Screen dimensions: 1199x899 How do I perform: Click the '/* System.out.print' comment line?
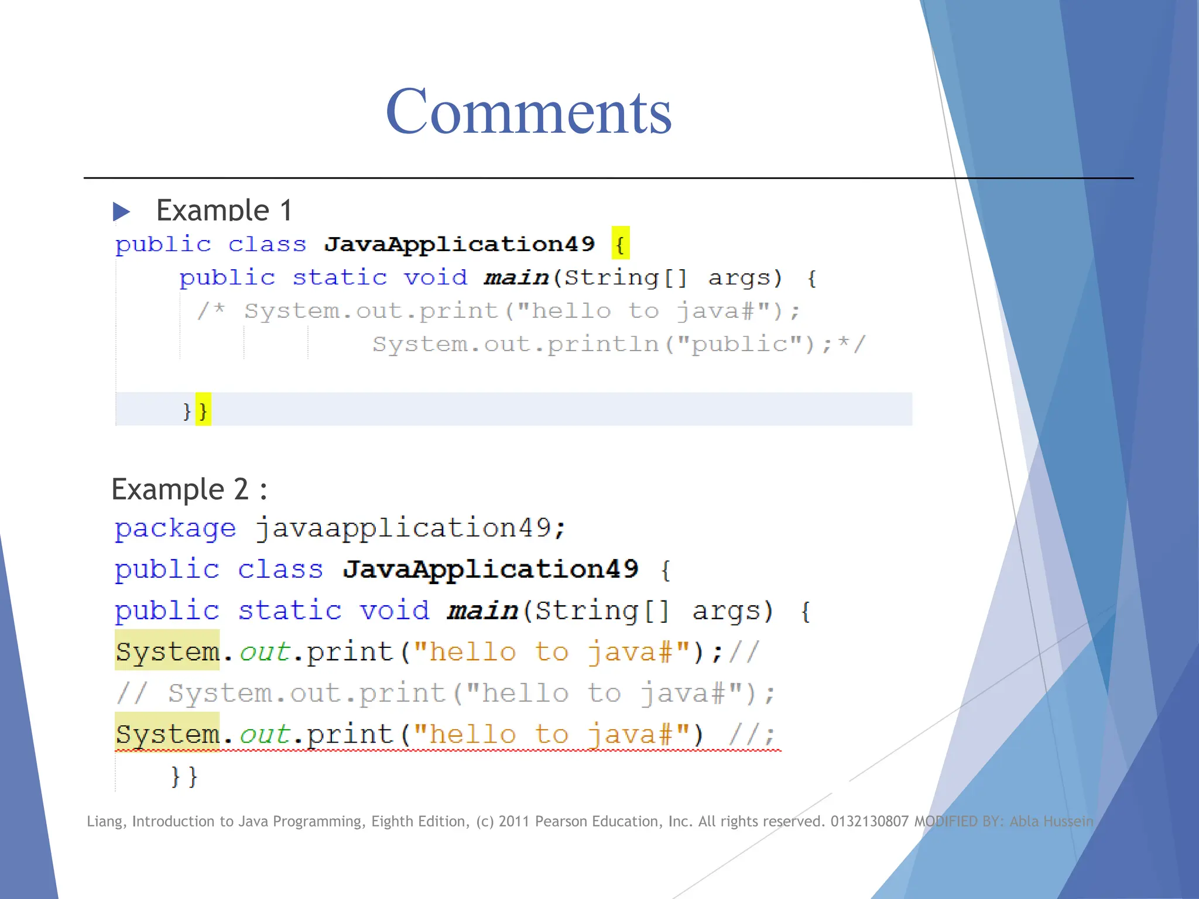point(499,311)
